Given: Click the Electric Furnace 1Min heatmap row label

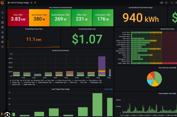Looking at the screenshot, I should pyautogui.click(x=123, y=41).
